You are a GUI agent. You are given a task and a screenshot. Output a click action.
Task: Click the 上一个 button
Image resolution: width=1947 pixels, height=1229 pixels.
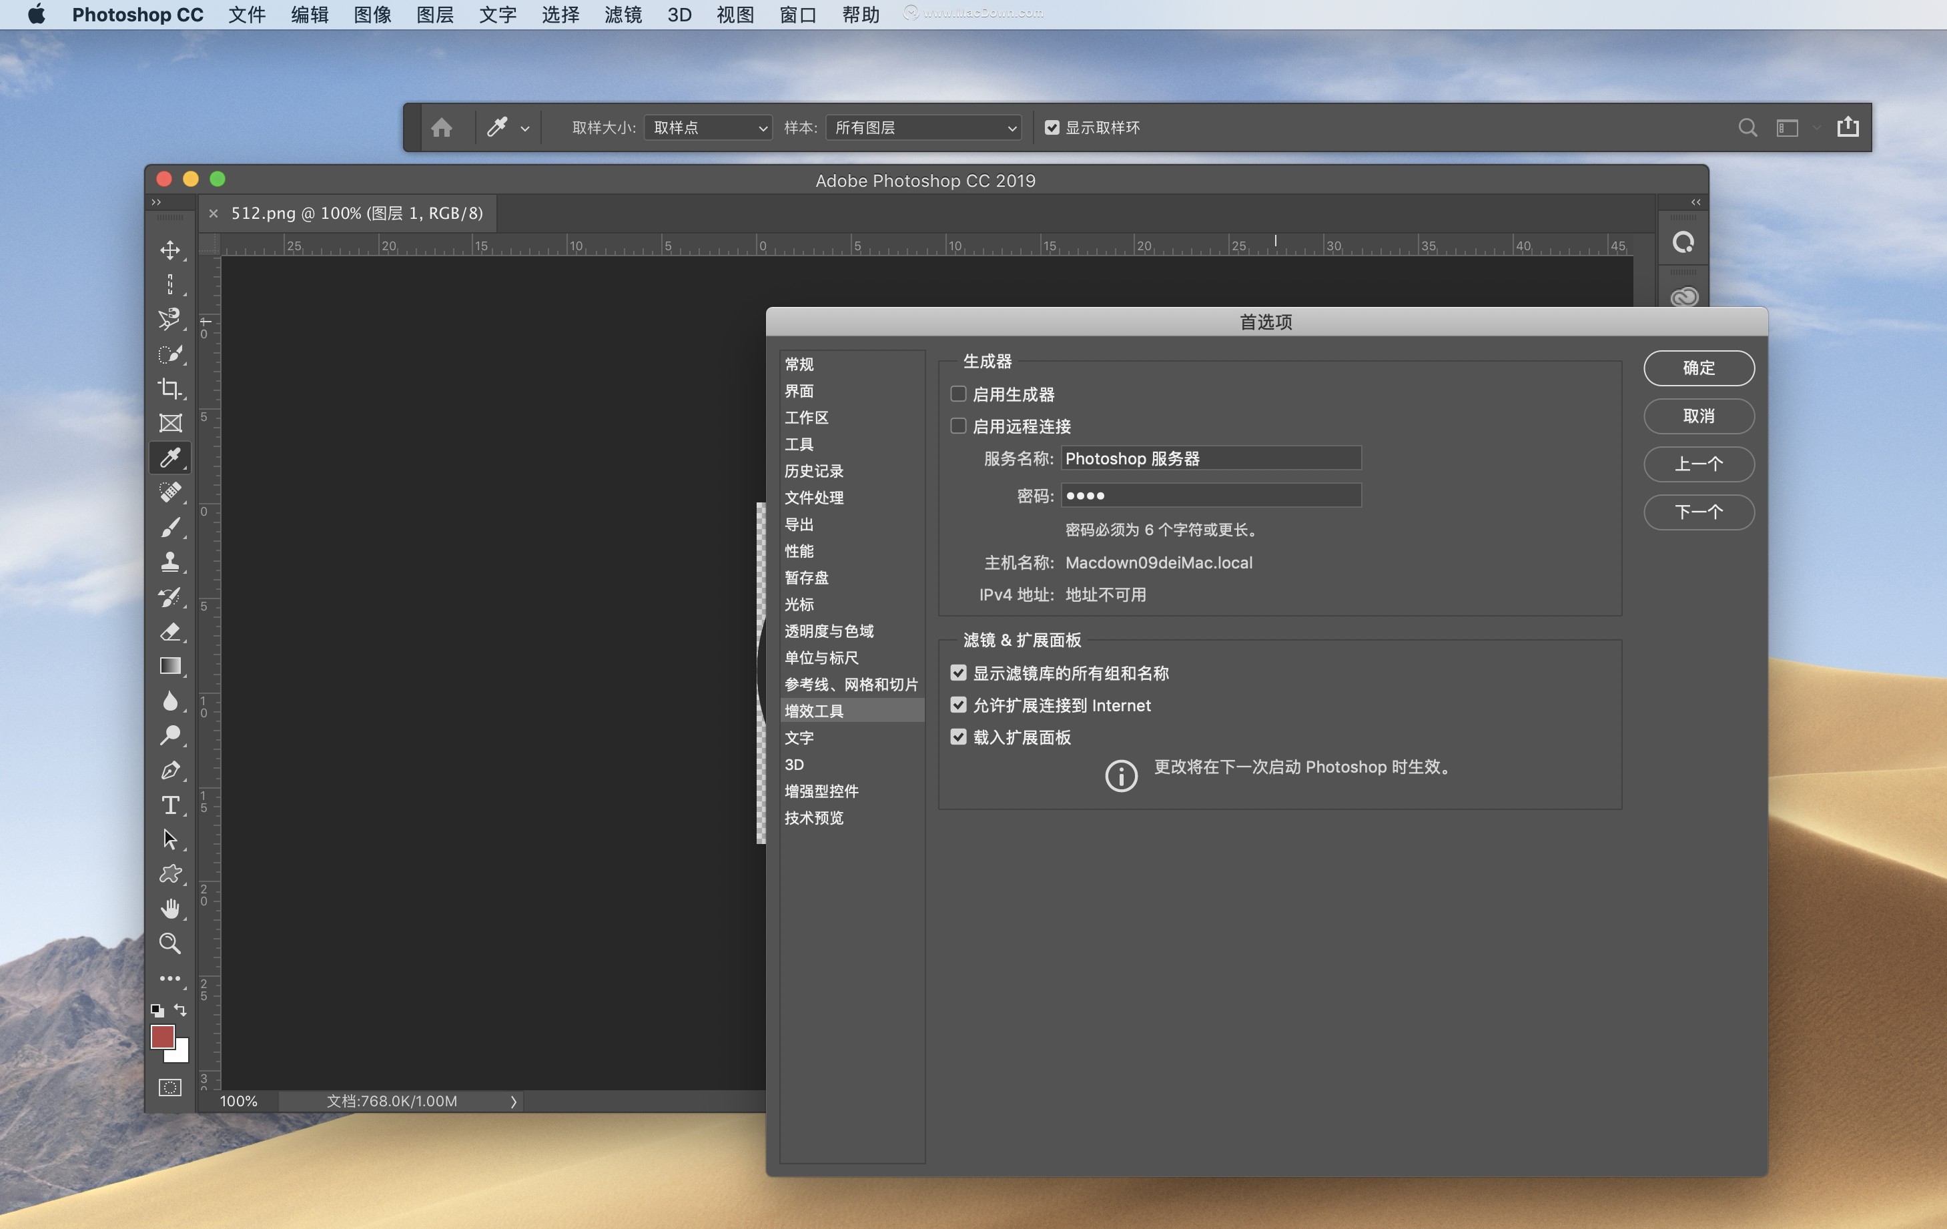1699,464
